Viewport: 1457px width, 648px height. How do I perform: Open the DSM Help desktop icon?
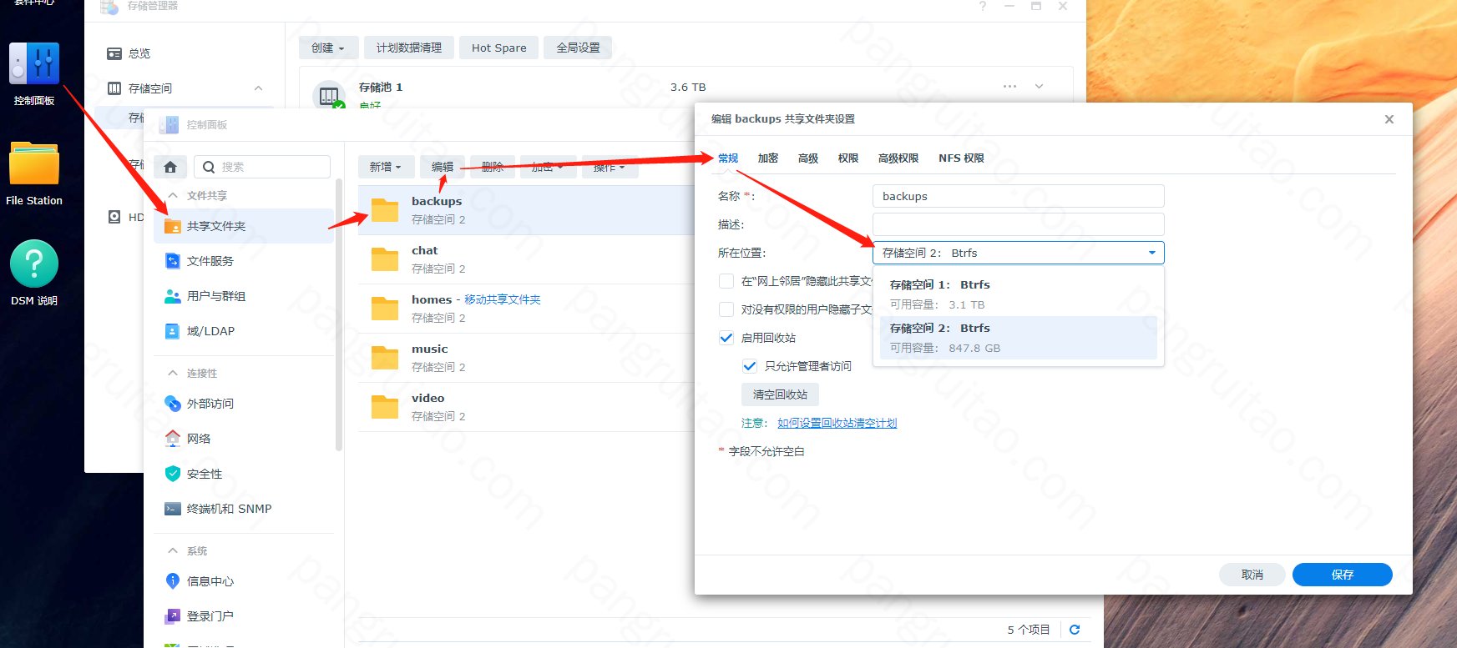[x=34, y=264]
